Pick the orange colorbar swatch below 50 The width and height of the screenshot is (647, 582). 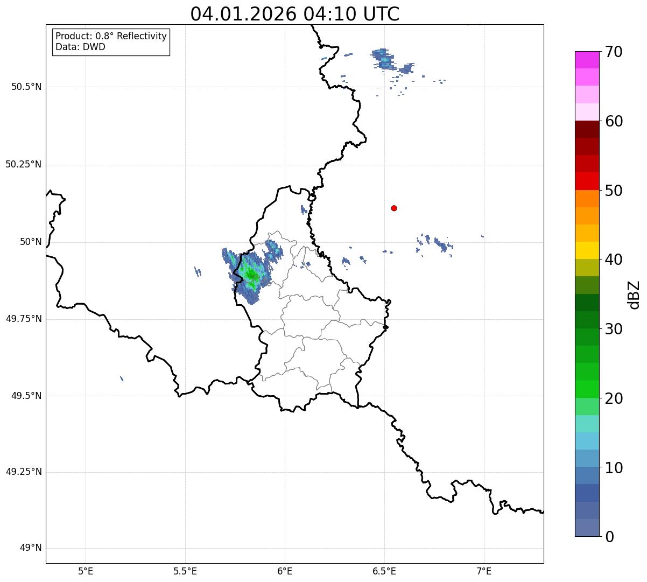coord(587,199)
